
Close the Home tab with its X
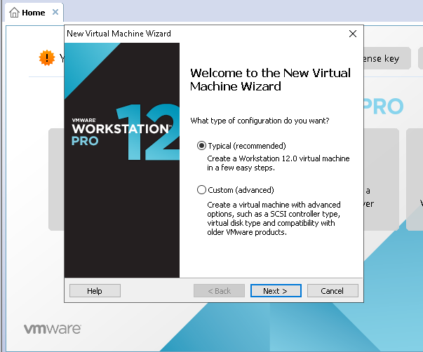point(55,12)
